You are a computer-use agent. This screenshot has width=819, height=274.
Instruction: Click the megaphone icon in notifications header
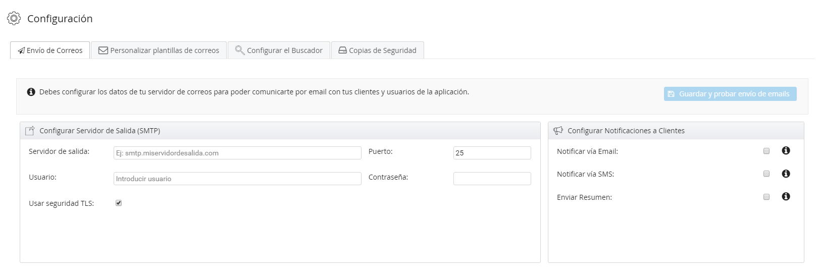point(558,131)
